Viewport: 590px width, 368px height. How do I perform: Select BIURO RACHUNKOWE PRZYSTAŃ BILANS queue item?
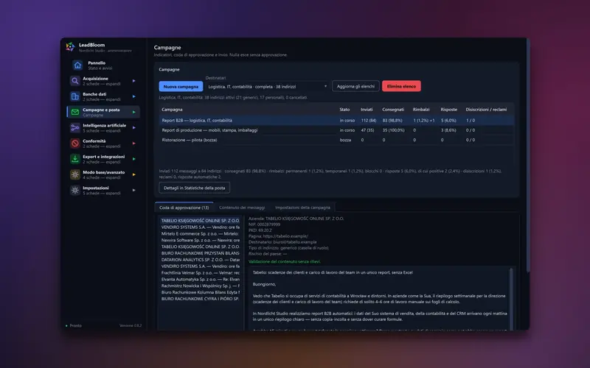click(200, 253)
